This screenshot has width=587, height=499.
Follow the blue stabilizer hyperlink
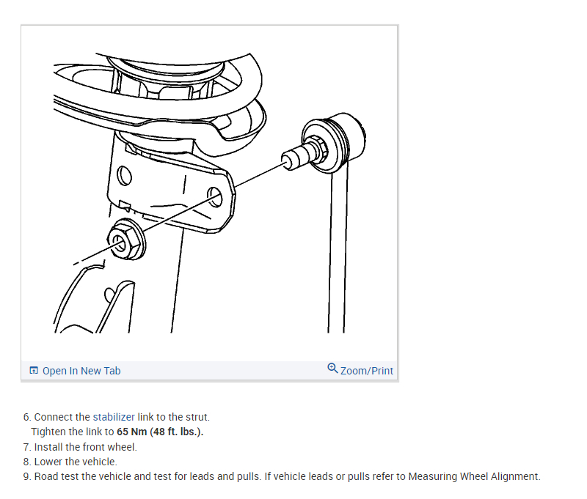click(114, 417)
